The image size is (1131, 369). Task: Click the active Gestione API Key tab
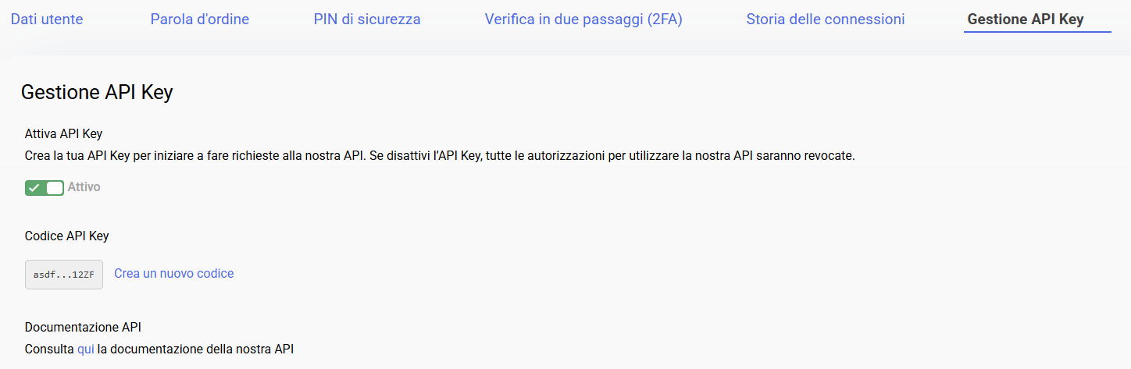coord(1026,19)
